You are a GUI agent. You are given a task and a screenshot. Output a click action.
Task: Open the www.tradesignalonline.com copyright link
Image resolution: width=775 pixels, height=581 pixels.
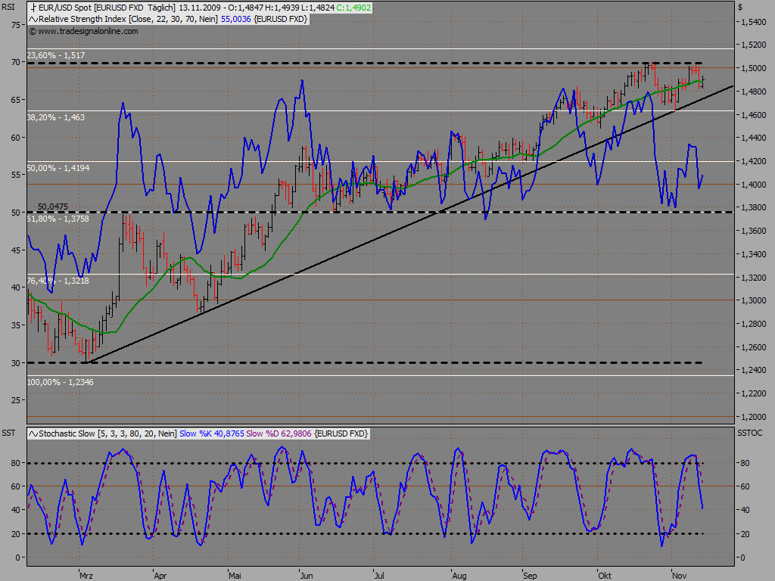[83, 31]
